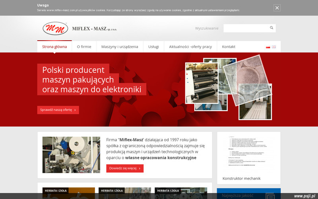This screenshot has width=318, height=199.
Task: Click the Uwaga cookie notice heading
Action: [x=43, y=5]
